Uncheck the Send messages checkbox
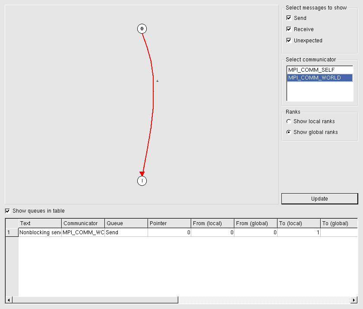 click(x=289, y=18)
